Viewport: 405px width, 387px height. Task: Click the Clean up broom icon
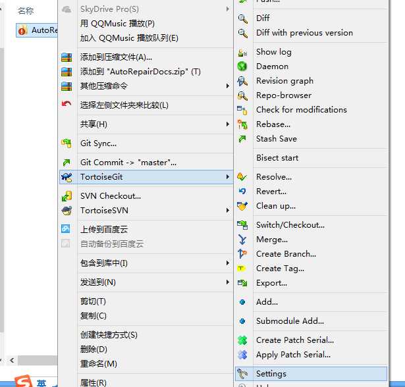click(x=242, y=206)
